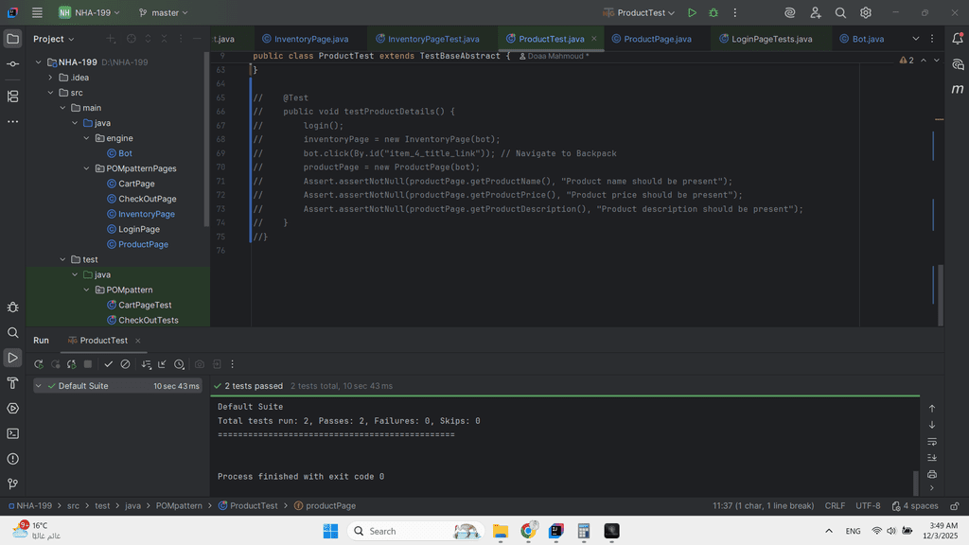Switch to the InventoryPage.java tab
This screenshot has width=969, height=545.
click(310, 39)
